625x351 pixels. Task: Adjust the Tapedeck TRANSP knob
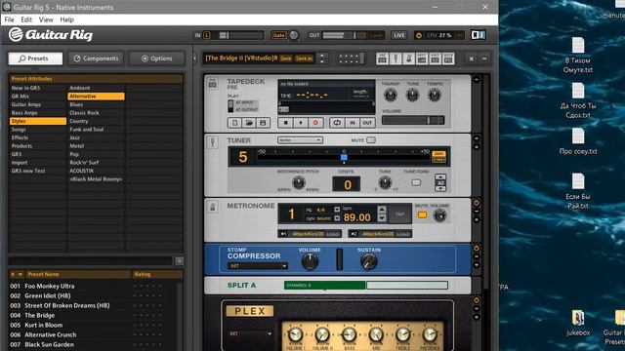click(x=391, y=95)
